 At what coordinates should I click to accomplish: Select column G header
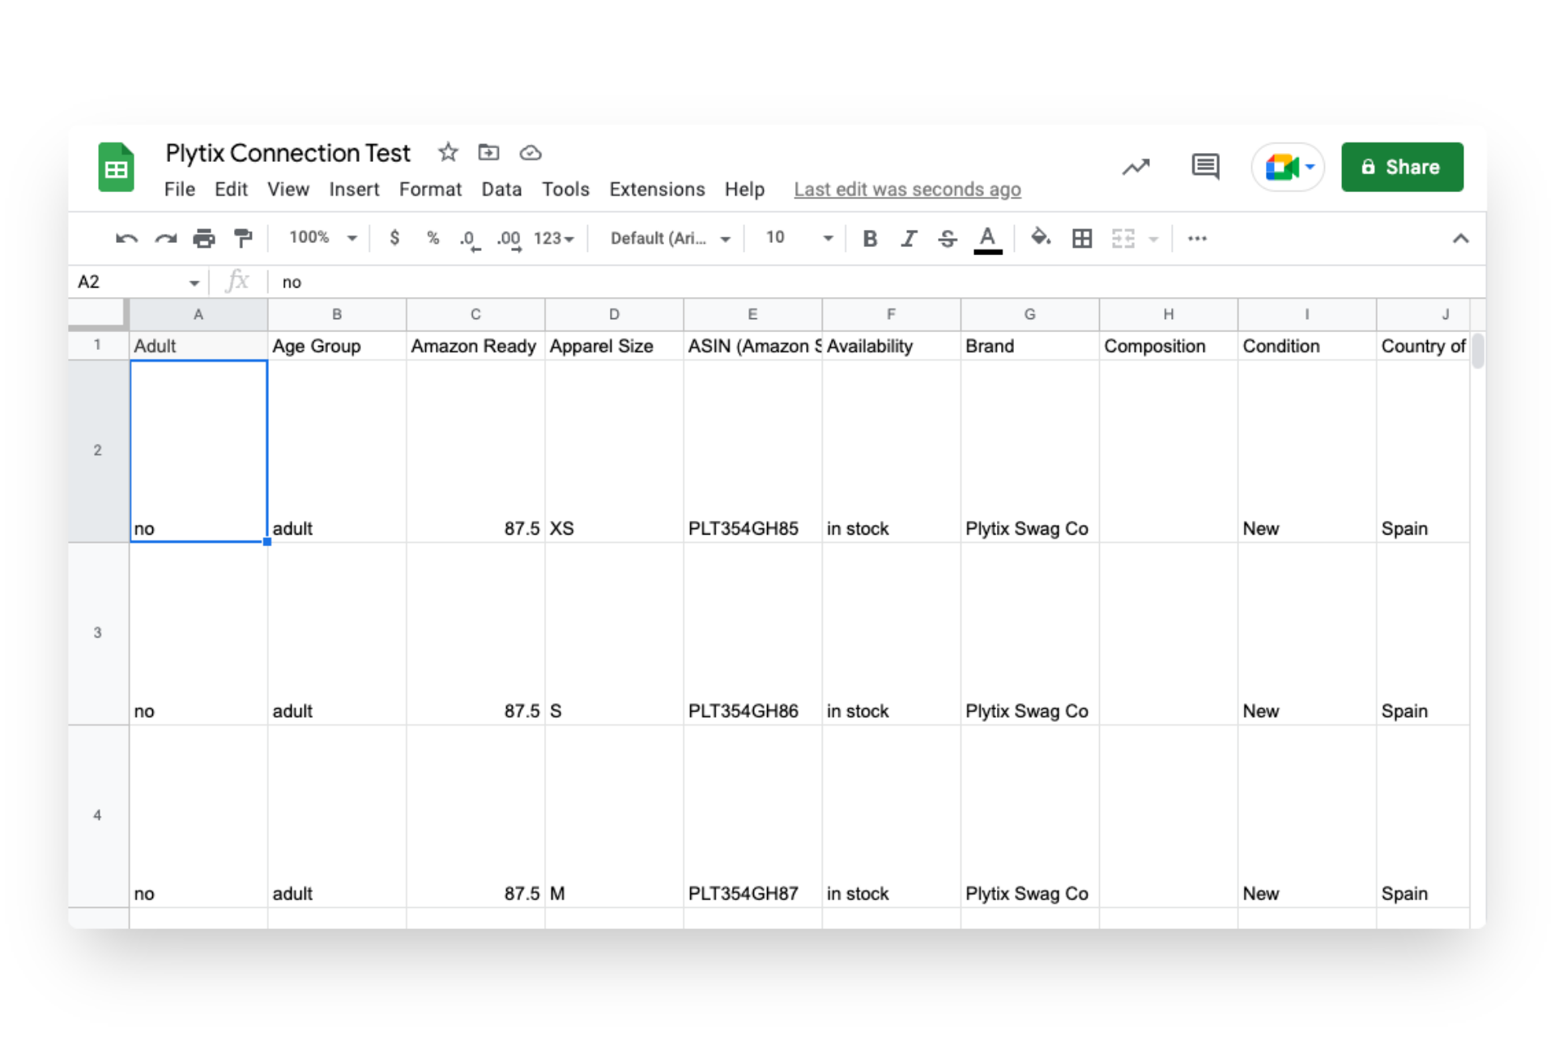tap(1029, 314)
